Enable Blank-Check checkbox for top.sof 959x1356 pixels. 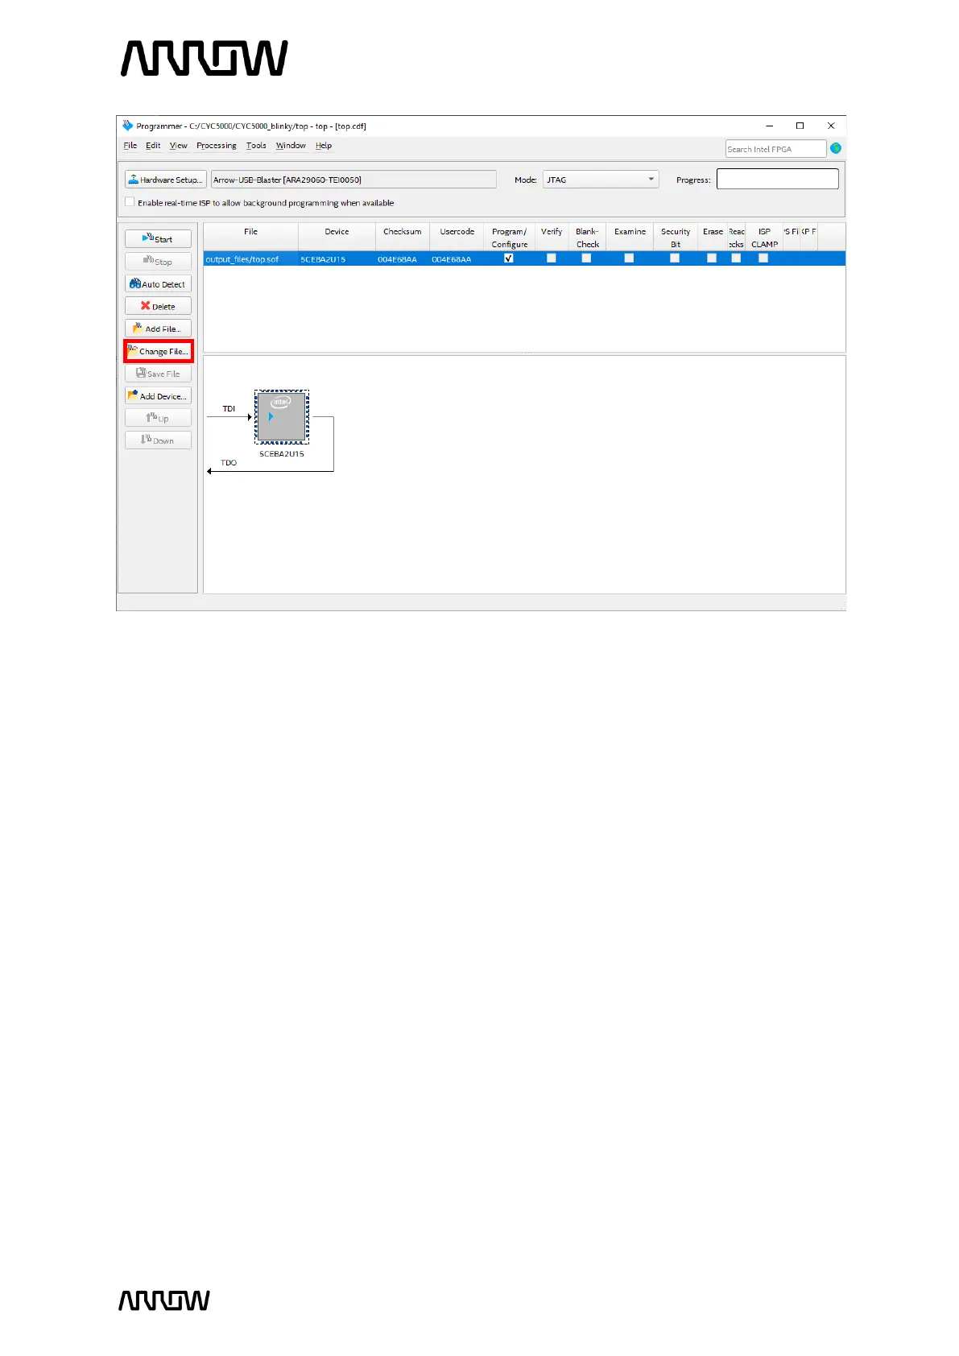586,258
